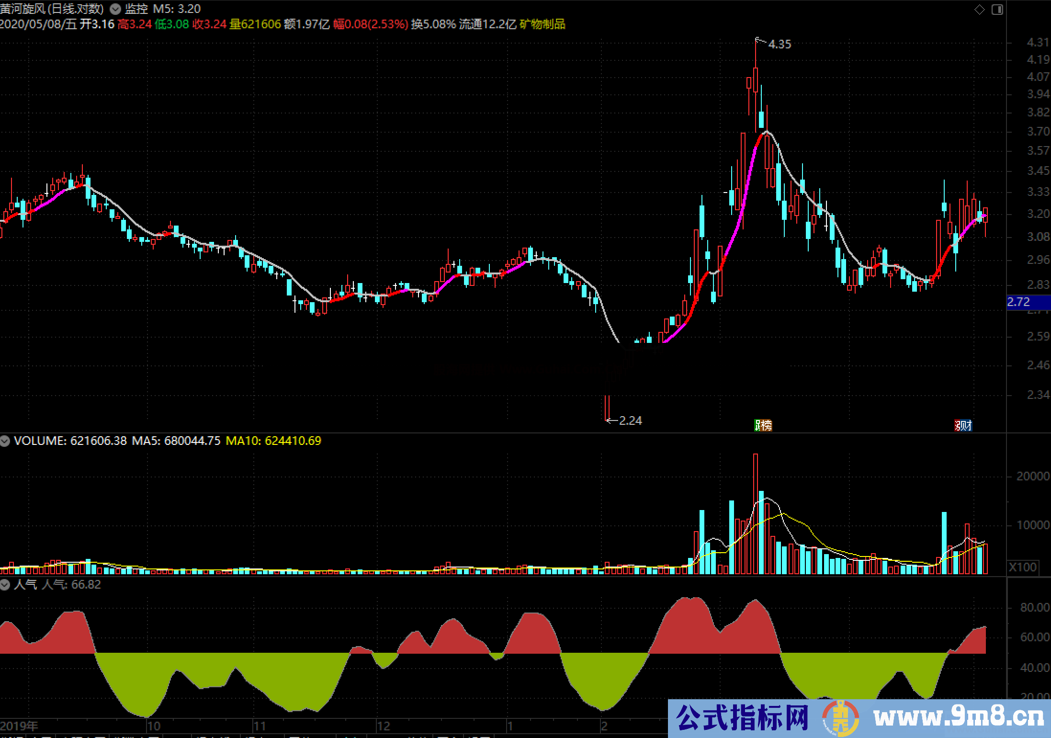
Task: Click the 公式指标网 coin logo icon
Action: click(x=840, y=718)
